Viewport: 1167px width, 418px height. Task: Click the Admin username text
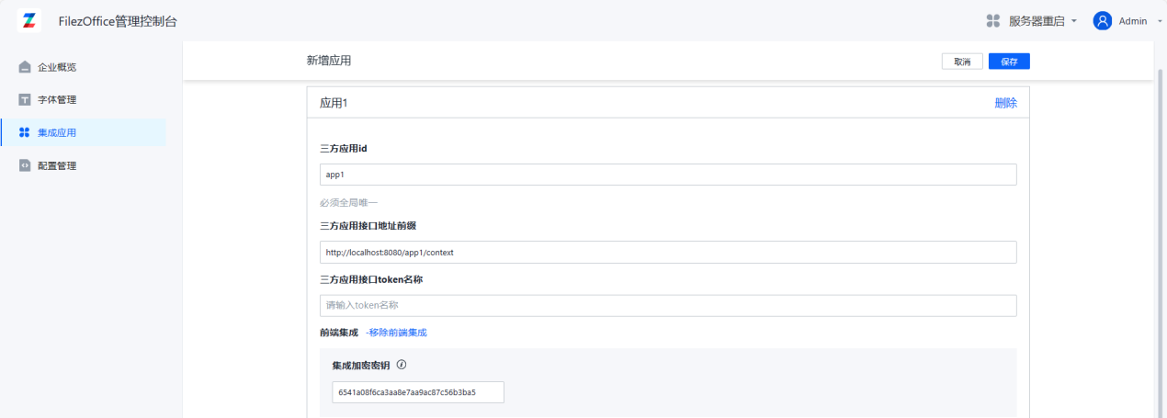tap(1133, 21)
